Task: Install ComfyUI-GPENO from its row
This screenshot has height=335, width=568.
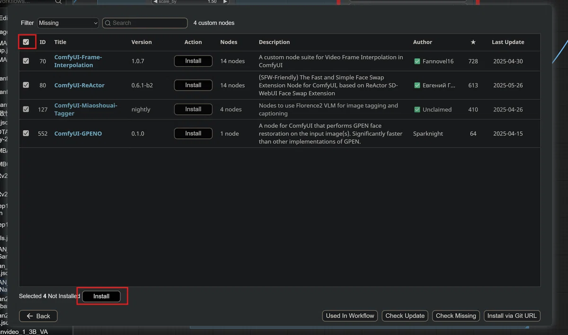Action: 193,134
